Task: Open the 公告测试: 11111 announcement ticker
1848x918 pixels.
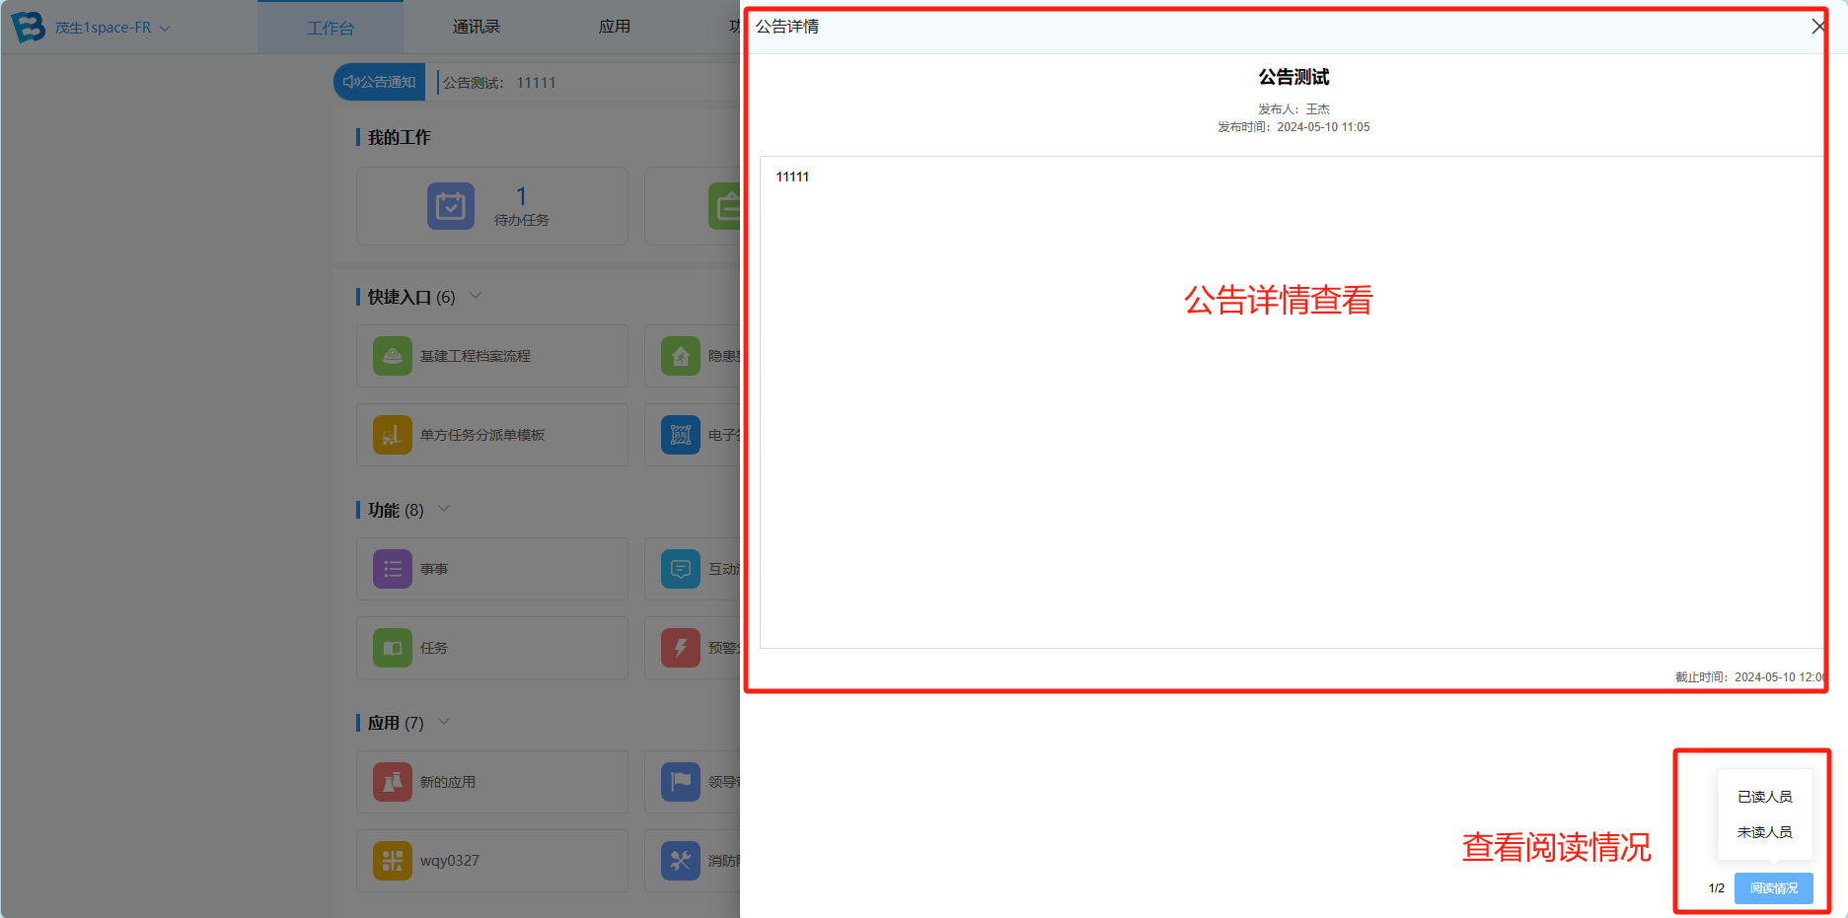Action: pyautogui.click(x=499, y=83)
